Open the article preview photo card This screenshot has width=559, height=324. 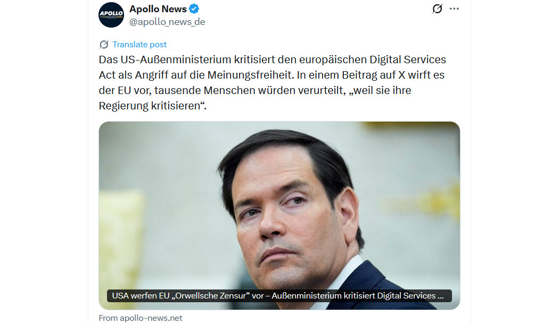(279, 216)
